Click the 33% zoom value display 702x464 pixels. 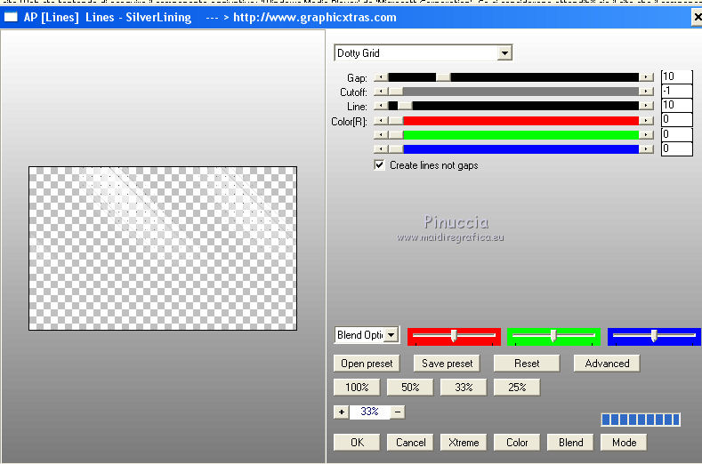(370, 412)
